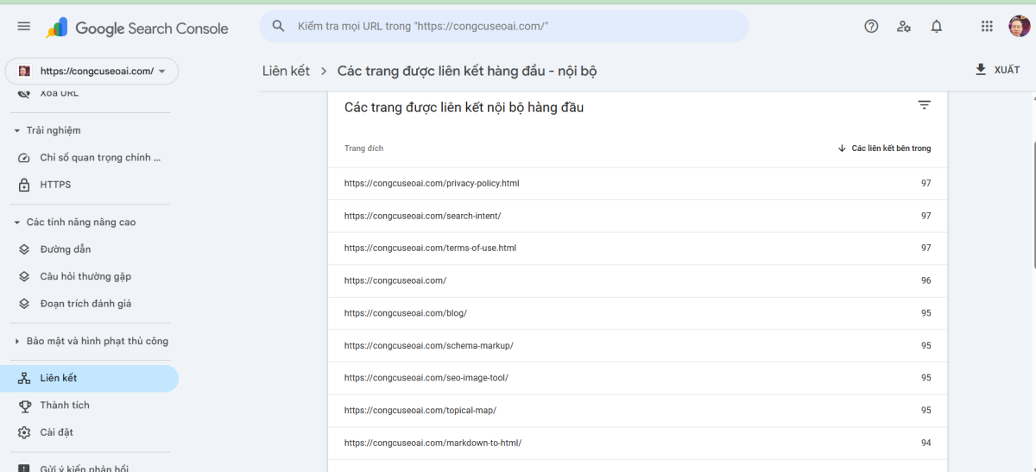Screen dimensions: 1036x472
Task: Sort by Các liên kết bên trong column
Action: coord(891,148)
